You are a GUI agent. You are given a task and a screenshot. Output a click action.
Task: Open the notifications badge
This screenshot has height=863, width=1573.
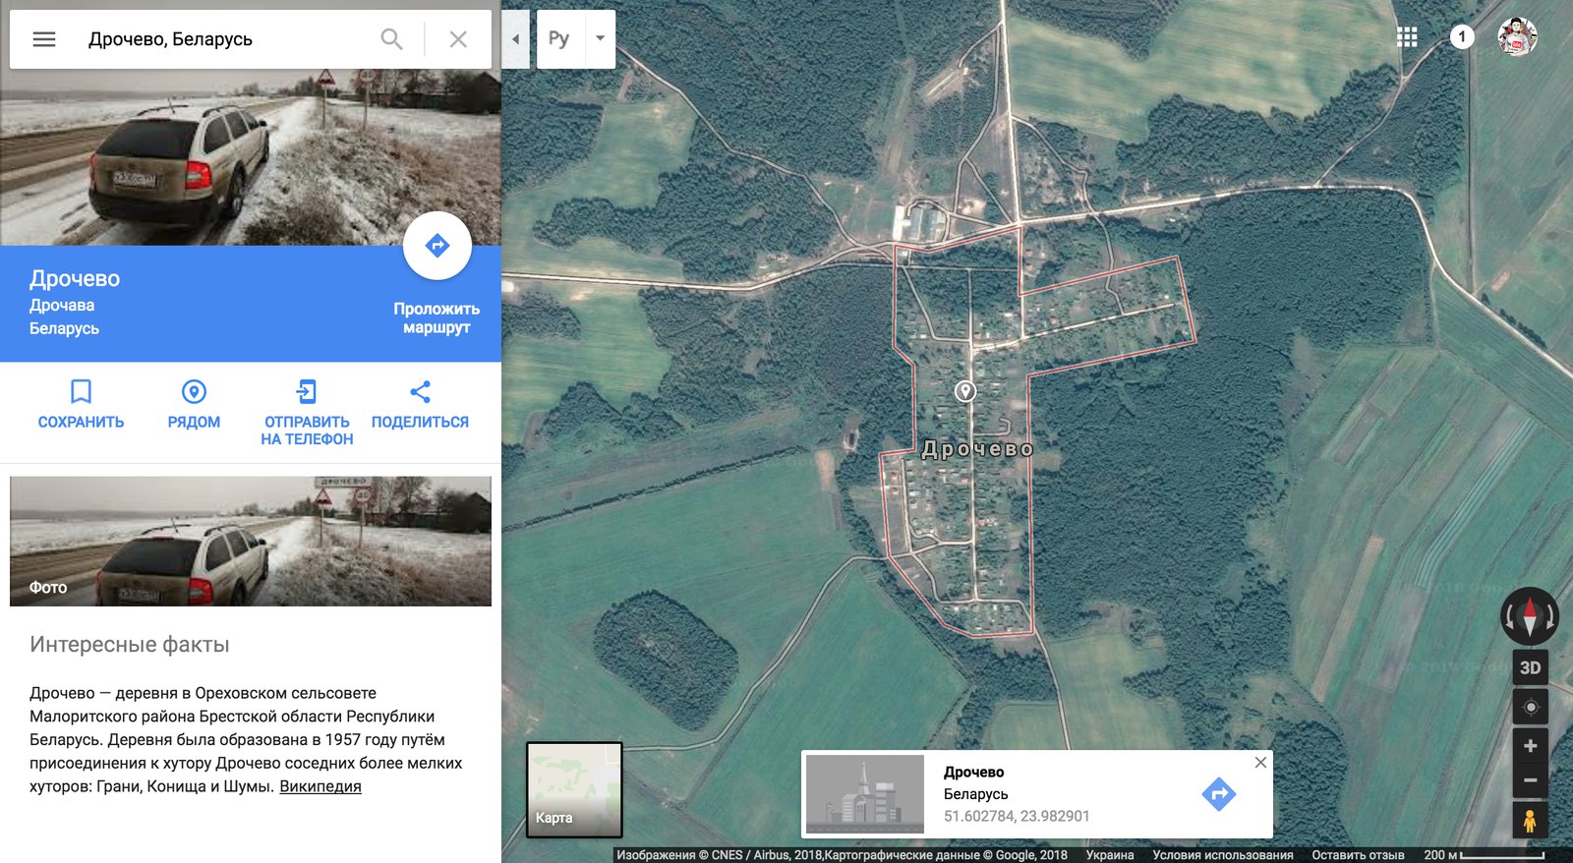[1462, 37]
